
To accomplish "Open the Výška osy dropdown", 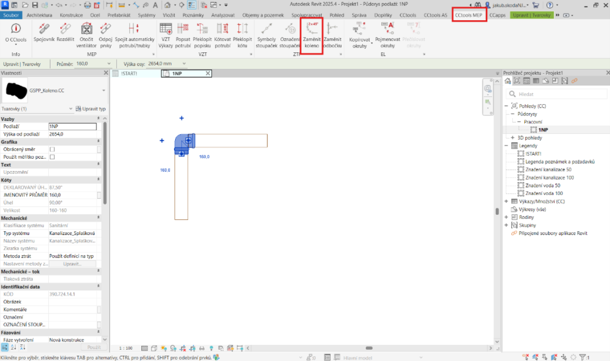I will pyautogui.click(x=184, y=64).
